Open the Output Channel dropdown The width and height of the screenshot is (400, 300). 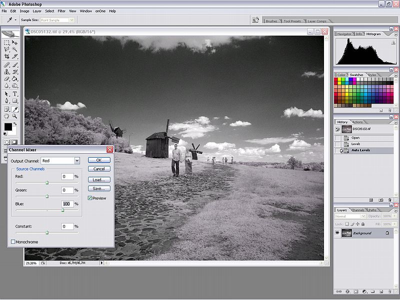pos(77,160)
